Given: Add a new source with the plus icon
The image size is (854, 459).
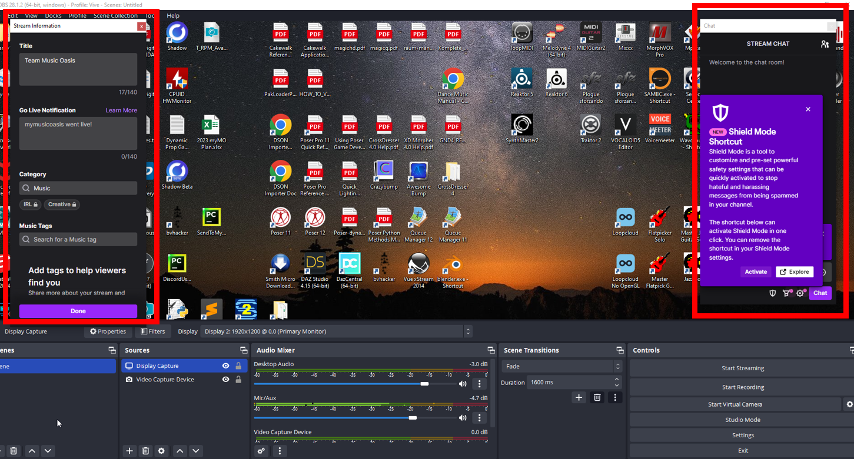Looking at the screenshot, I should (129, 451).
